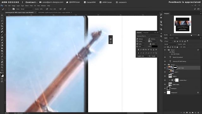Select the Eyedropper tool
Screen dimensions: 202x114
(2, 29)
